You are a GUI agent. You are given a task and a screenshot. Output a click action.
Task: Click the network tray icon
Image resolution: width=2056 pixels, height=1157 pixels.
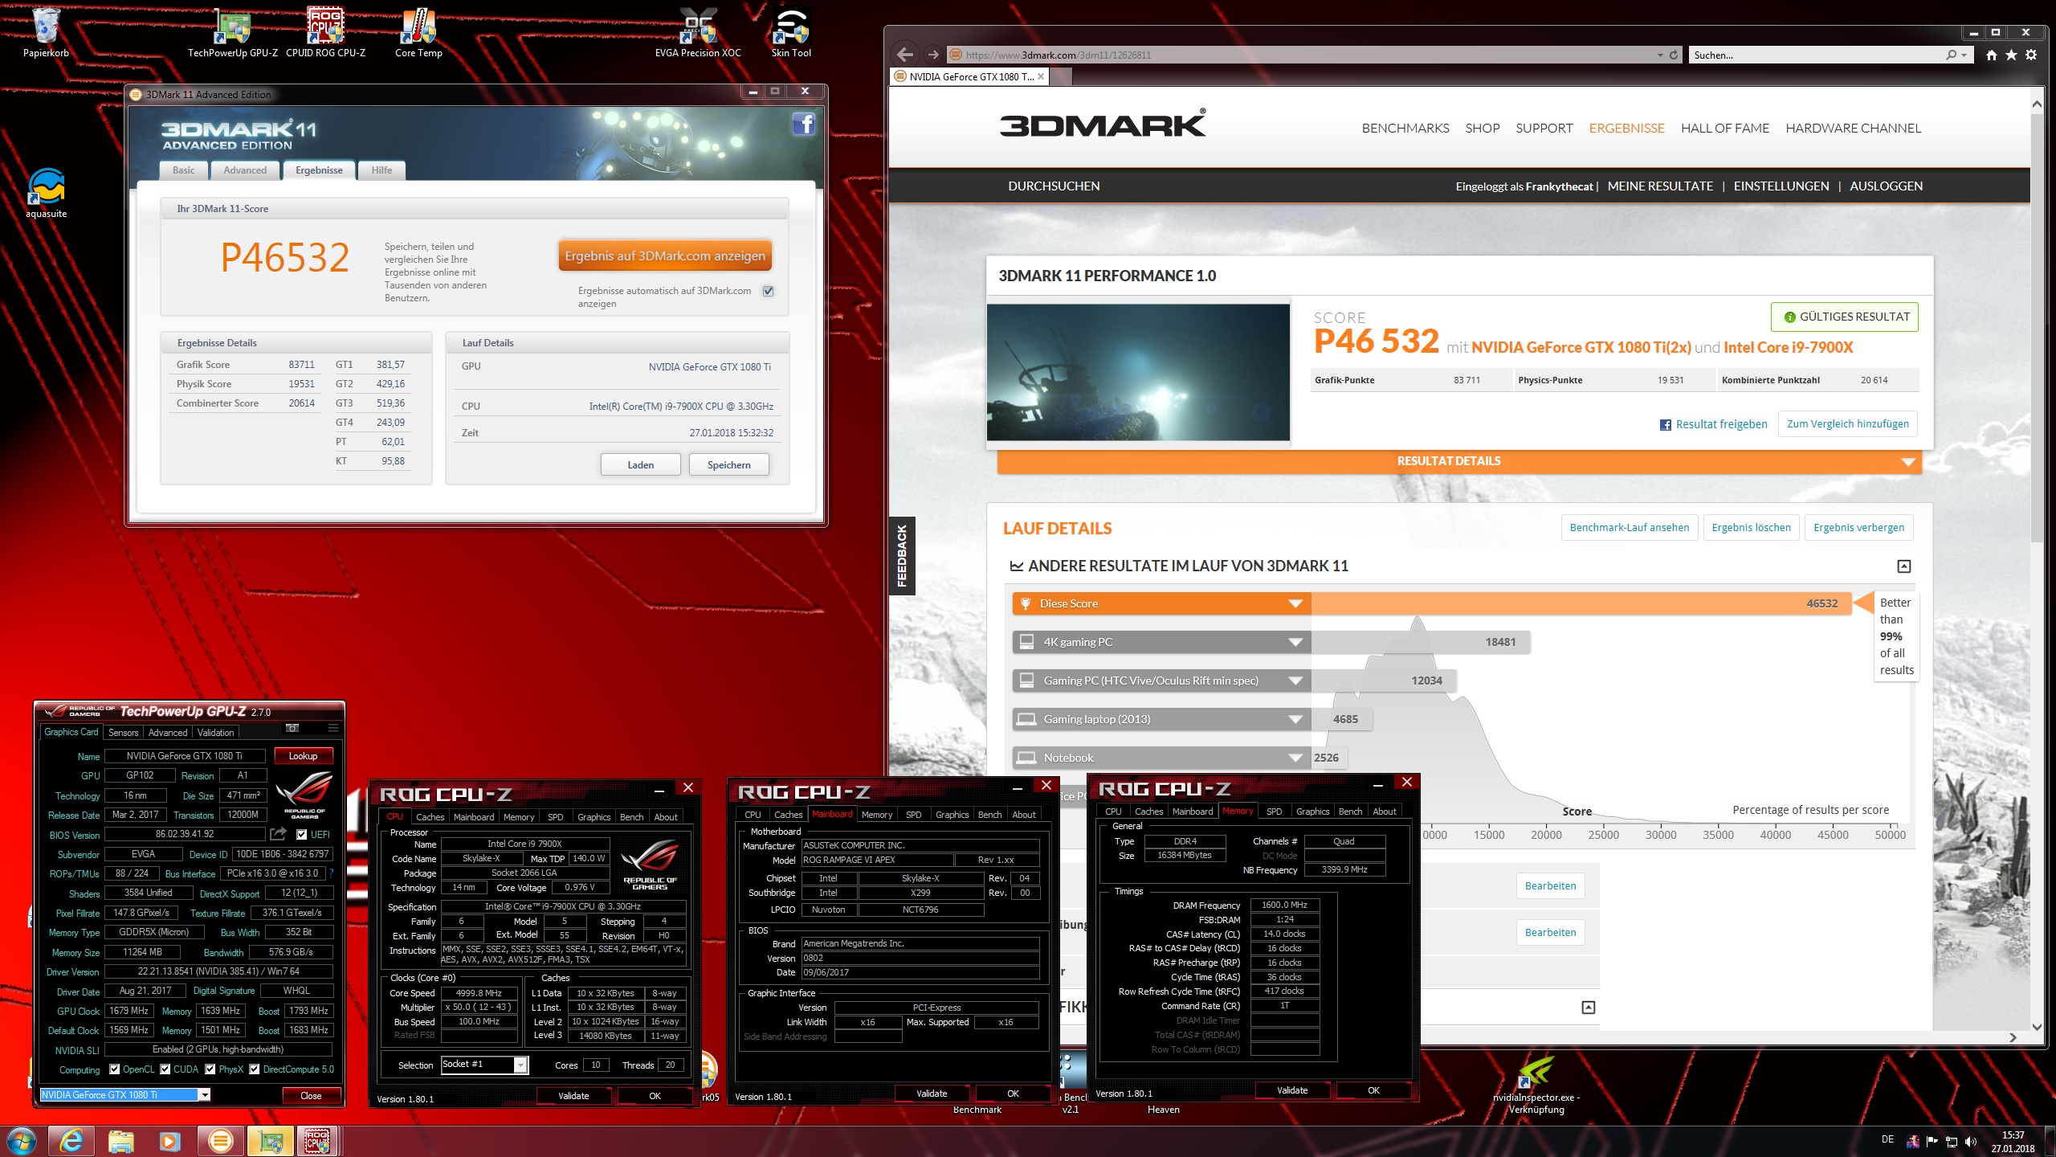[x=1951, y=1142]
